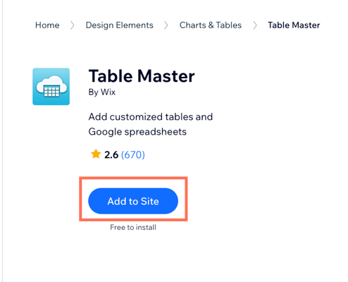This screenshot has width=348, height=282.
Task: Go to the Home breadcrumb
Action: [x=47, y=25]
